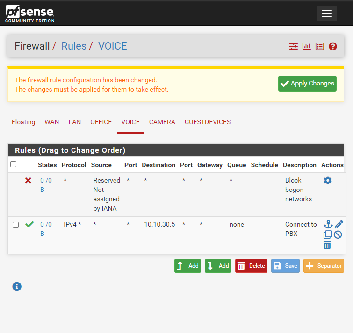Switch to the GUESTDEVICES tab
The height and width of the screenshot is (333, 353).
(x=208, y=122)
